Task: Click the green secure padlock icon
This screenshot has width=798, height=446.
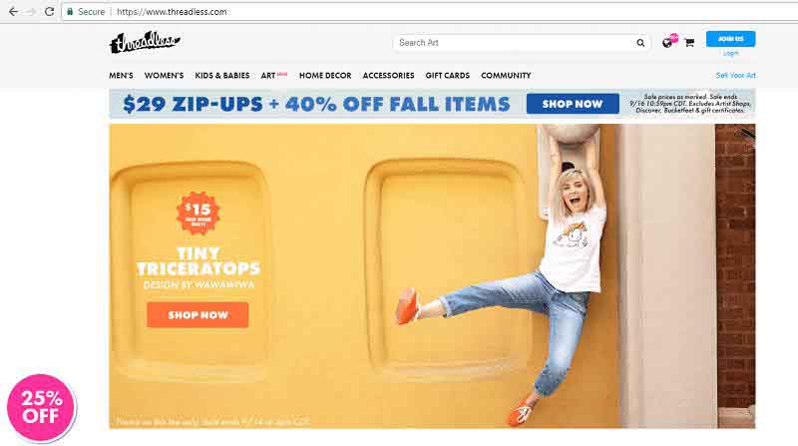Action: click(70, 11)
